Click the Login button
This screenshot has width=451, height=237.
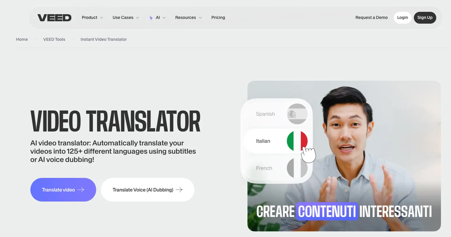click(x=403, y=17)
